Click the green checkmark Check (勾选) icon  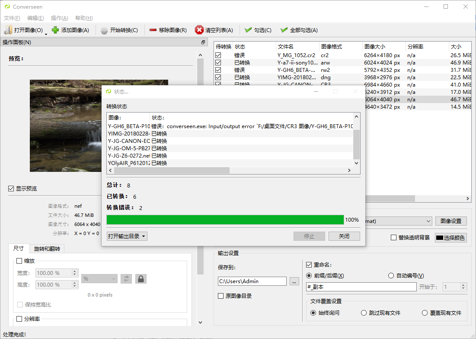pos(248,30)
